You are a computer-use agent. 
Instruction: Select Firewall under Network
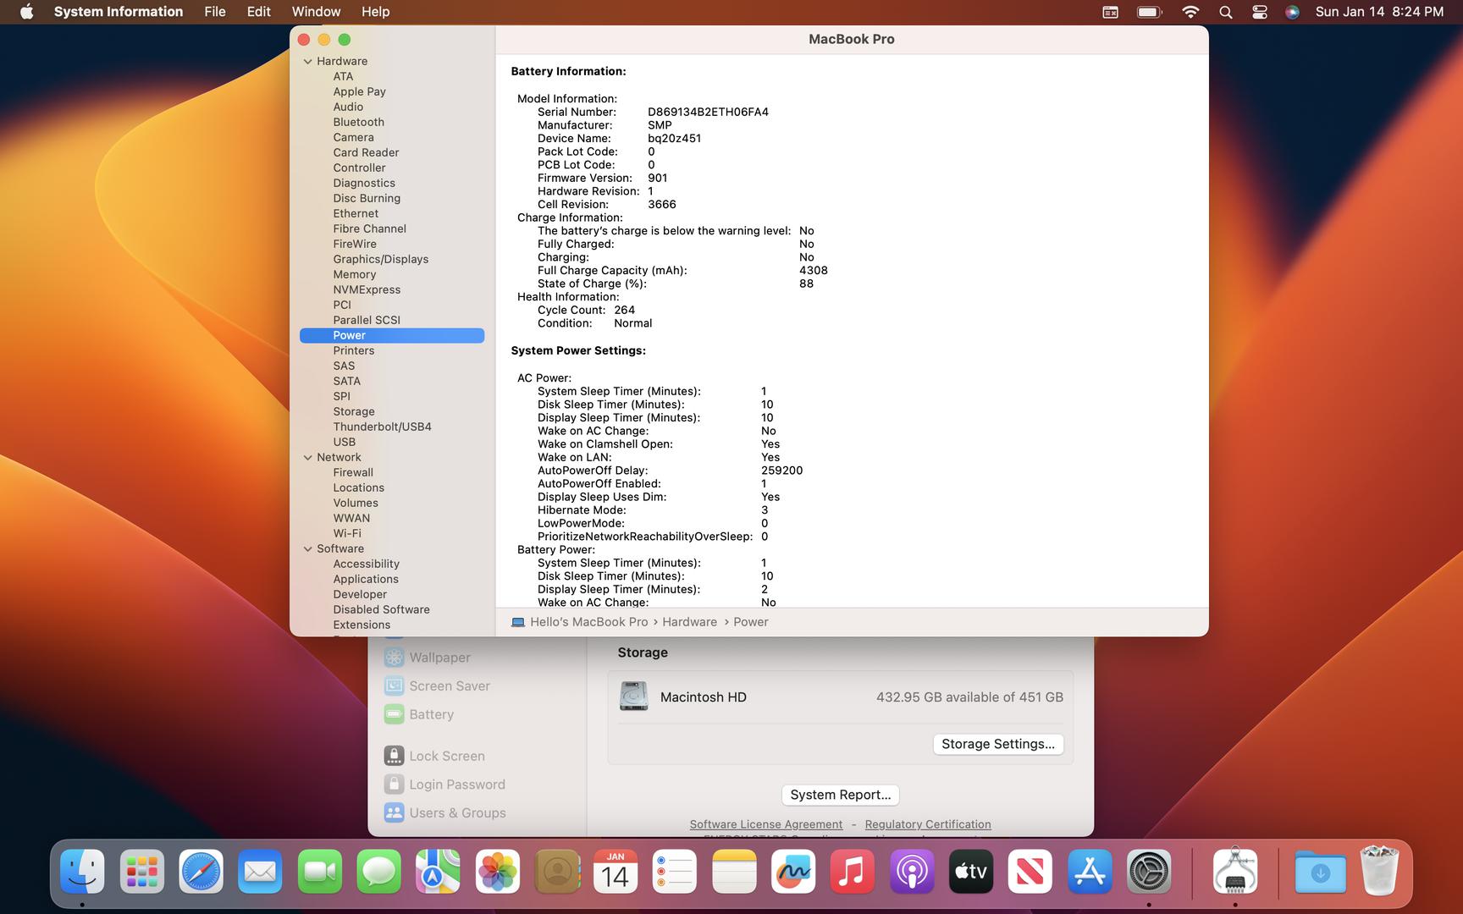tap(353, 472)
